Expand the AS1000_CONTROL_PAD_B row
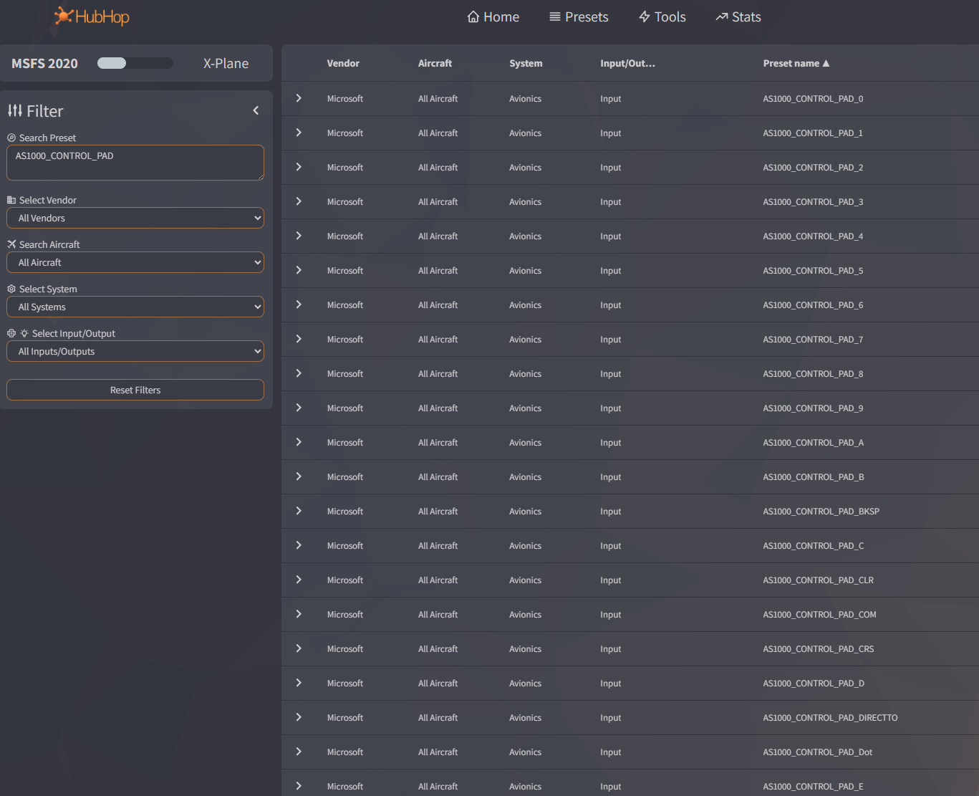Screen dimensions: 979x796 pyautogui.click(x=299, y=476)
